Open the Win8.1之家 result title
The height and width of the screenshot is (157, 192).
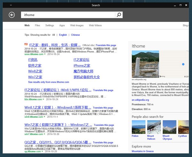(x=58, y=107)
